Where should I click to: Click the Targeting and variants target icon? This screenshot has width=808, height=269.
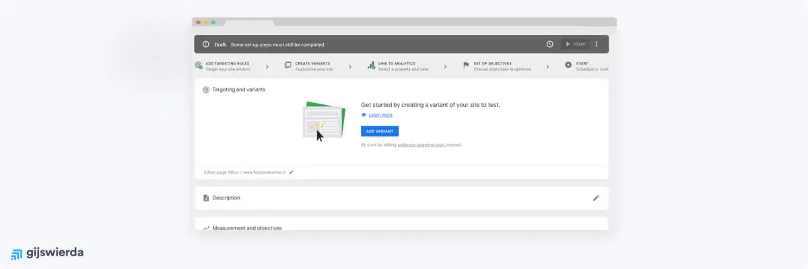pyautogui.click(x=206, y=89)
